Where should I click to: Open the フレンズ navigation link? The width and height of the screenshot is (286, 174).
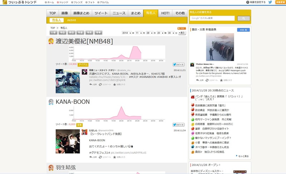click(x=77, y=2)
